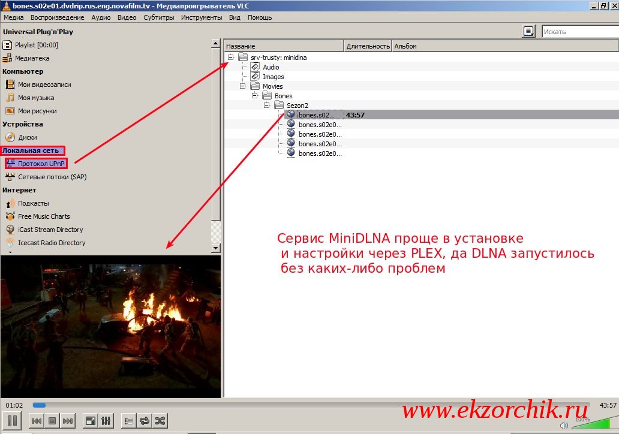The image size is (619, 434).
Task: Open Медиатека media library
Action: tap(32, 58)
